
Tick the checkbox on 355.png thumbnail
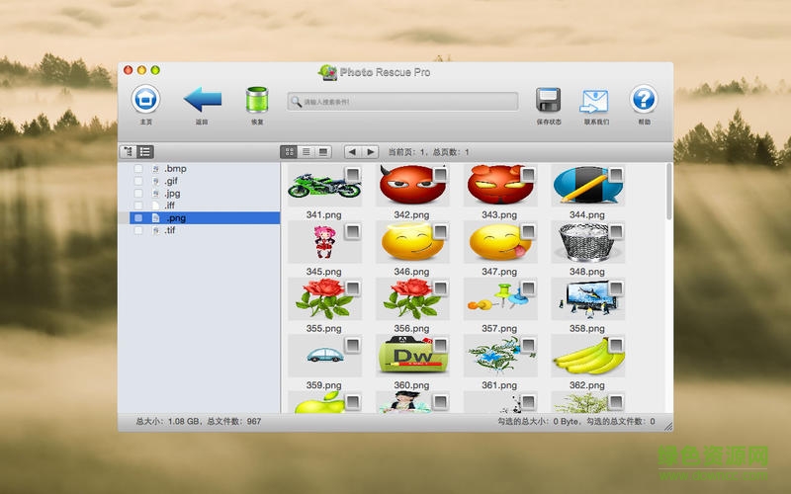click(353, 288)
